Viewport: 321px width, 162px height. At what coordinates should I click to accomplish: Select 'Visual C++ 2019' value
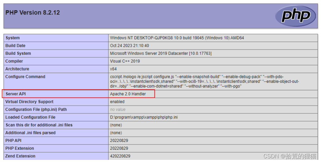click(x=125, y=61)
